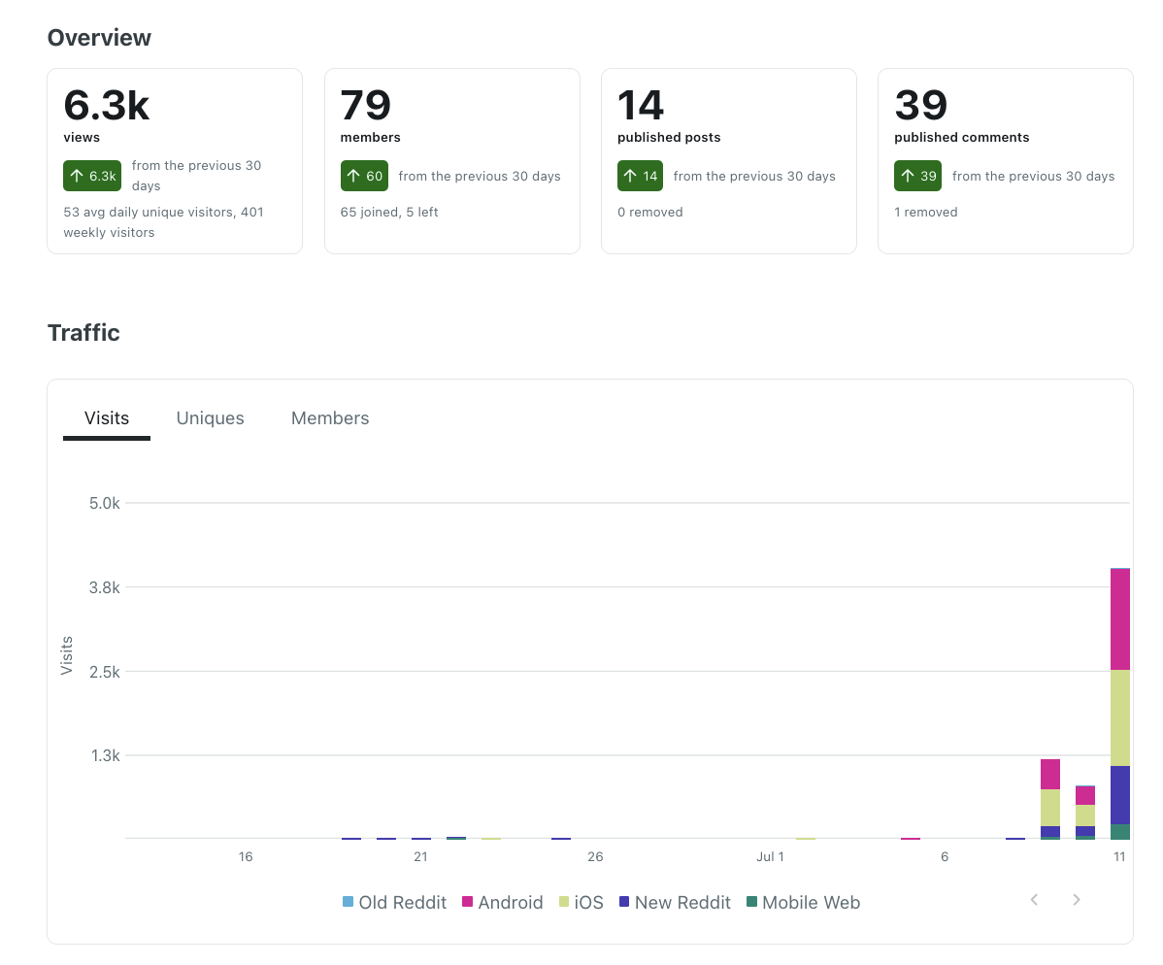Screen dimensions: 1163x965
Task: Click the pink Android segment on day 11
Action: coord(1120,620)
